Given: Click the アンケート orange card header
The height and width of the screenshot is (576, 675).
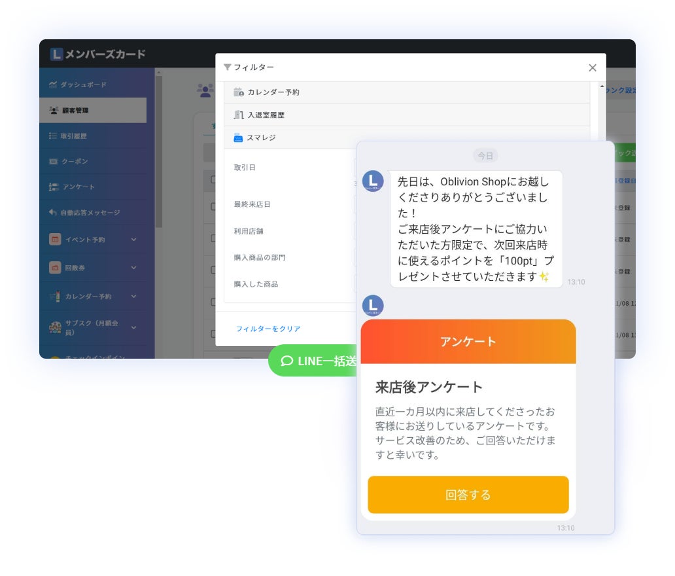Looking at the screenshot, I should click(x=468, y=342).
